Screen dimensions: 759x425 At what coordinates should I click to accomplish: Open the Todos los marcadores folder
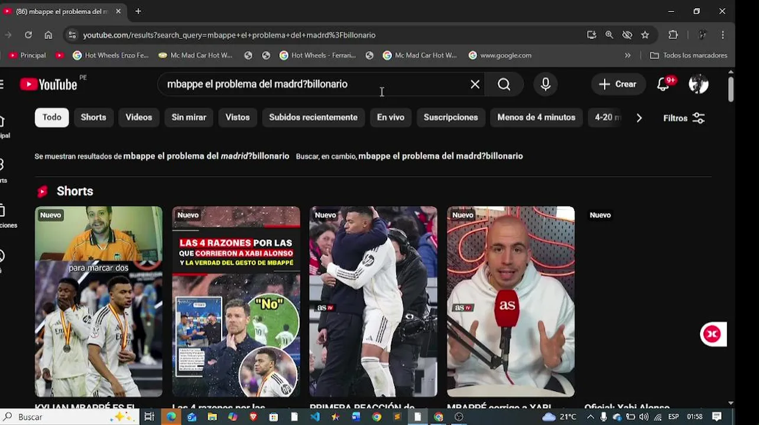tap(689, 55)
